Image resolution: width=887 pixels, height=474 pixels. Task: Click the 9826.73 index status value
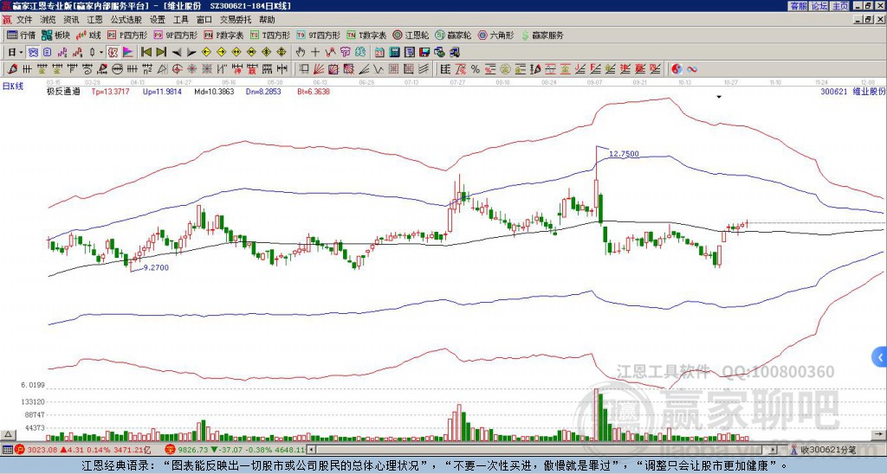[x=193, y=450]
